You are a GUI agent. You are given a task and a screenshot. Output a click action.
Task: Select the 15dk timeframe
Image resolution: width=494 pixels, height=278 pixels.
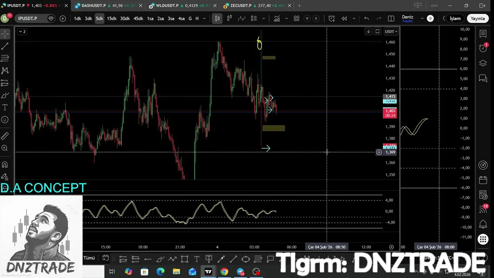[112, 19]
